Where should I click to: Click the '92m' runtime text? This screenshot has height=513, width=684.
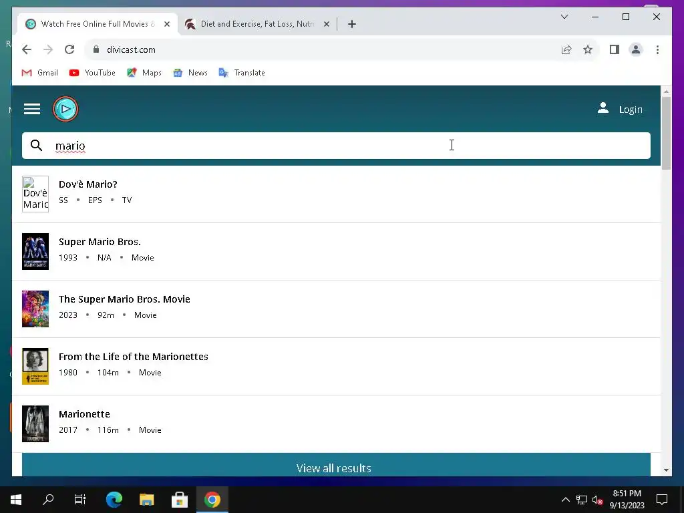106,315
